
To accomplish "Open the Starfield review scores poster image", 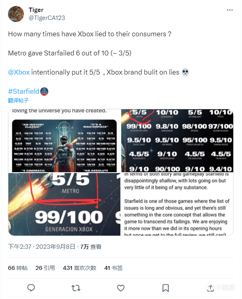I will pos(65,141).
